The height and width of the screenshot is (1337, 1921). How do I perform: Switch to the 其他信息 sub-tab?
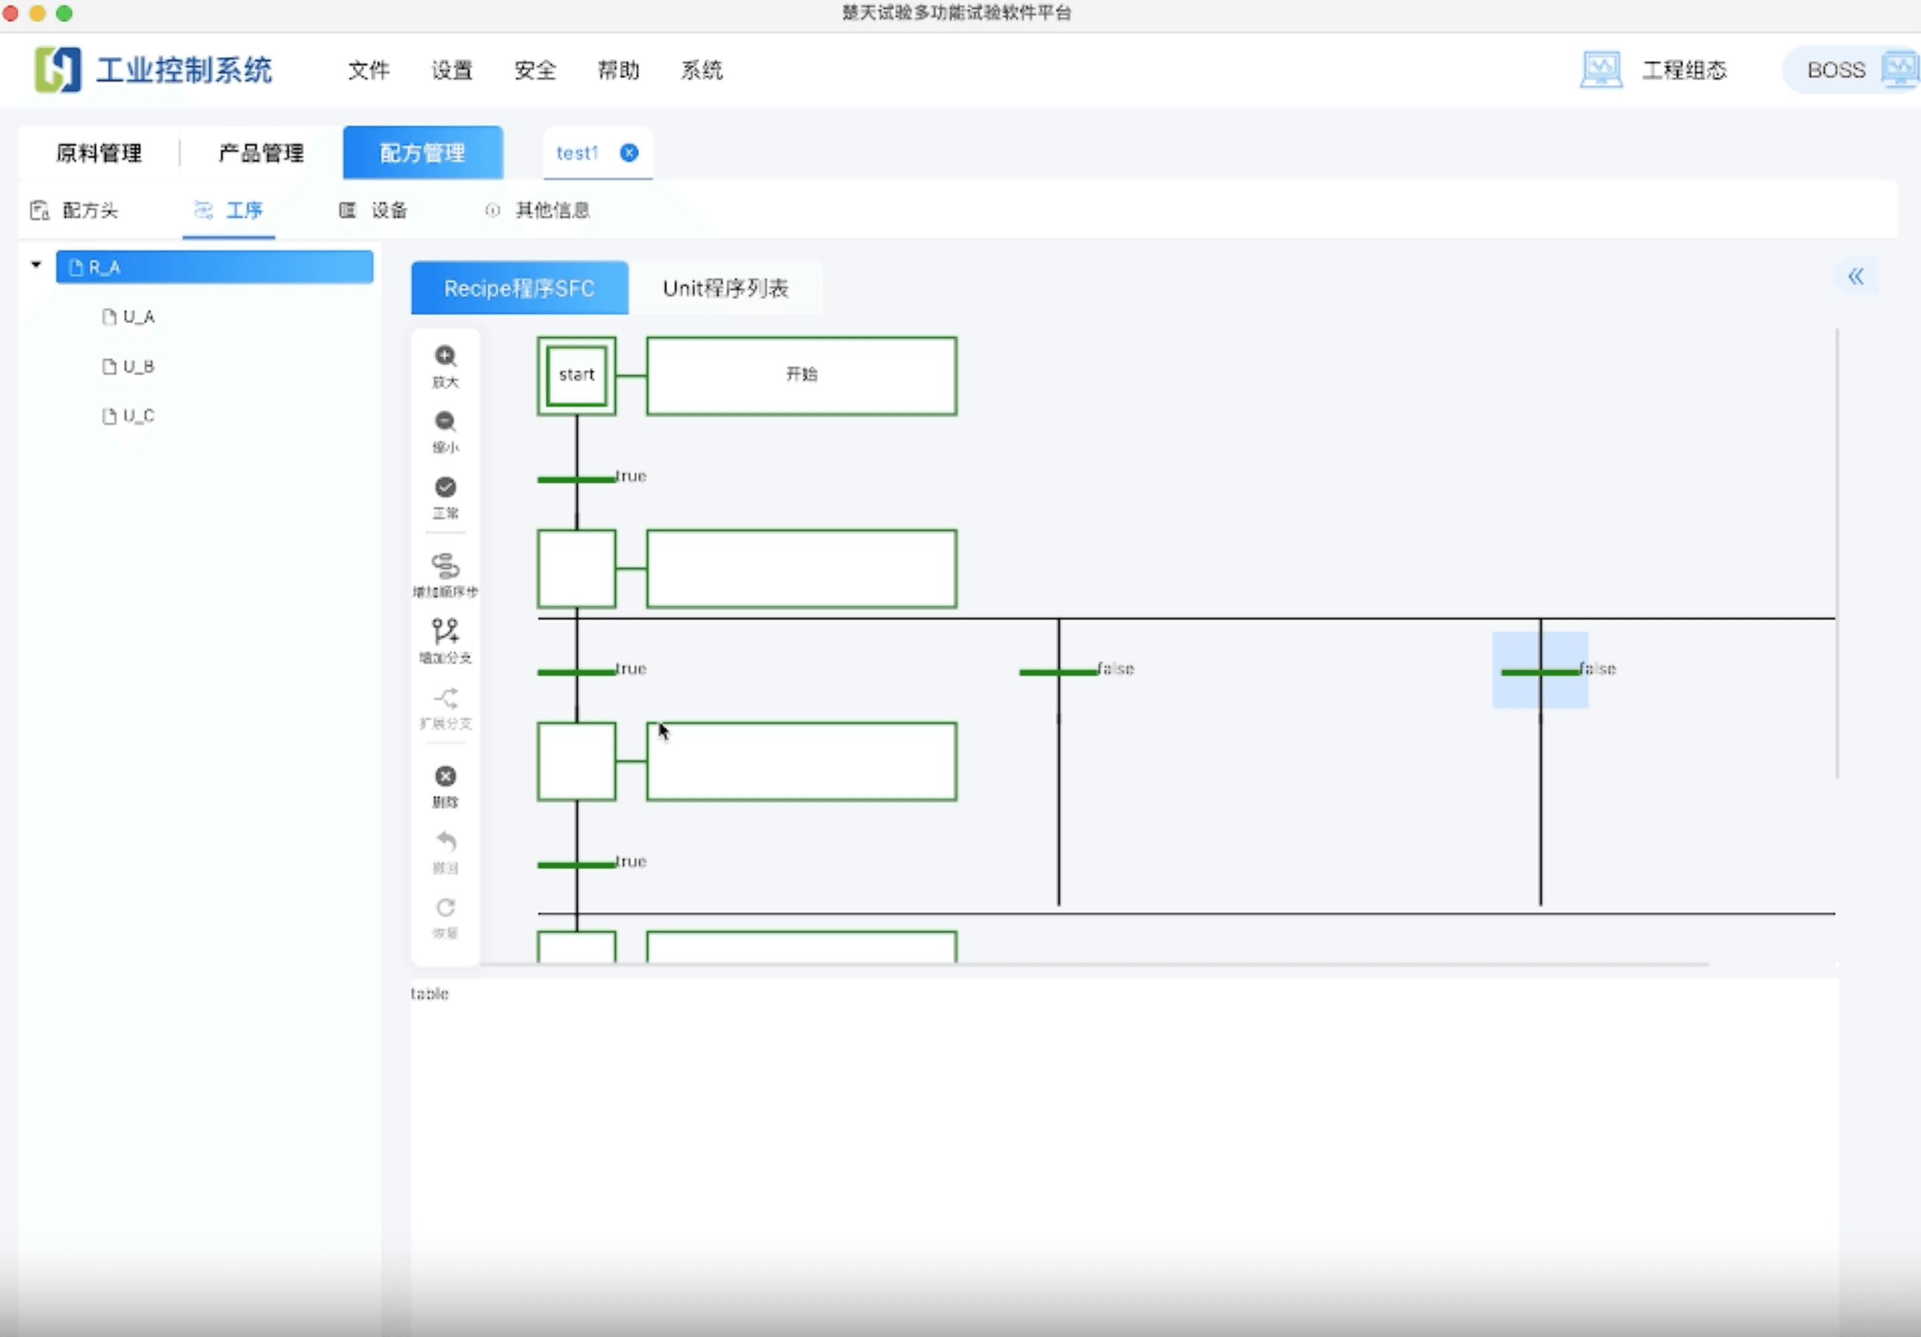[537, 210]
